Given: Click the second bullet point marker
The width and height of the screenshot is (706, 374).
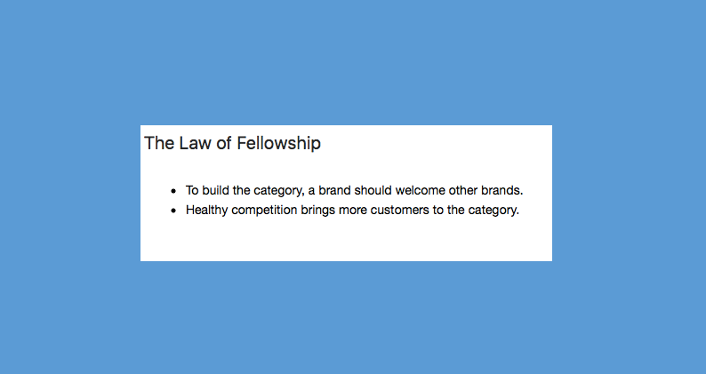Looking at the screenshot, I should pyautogui.click(x=173, y=211).
